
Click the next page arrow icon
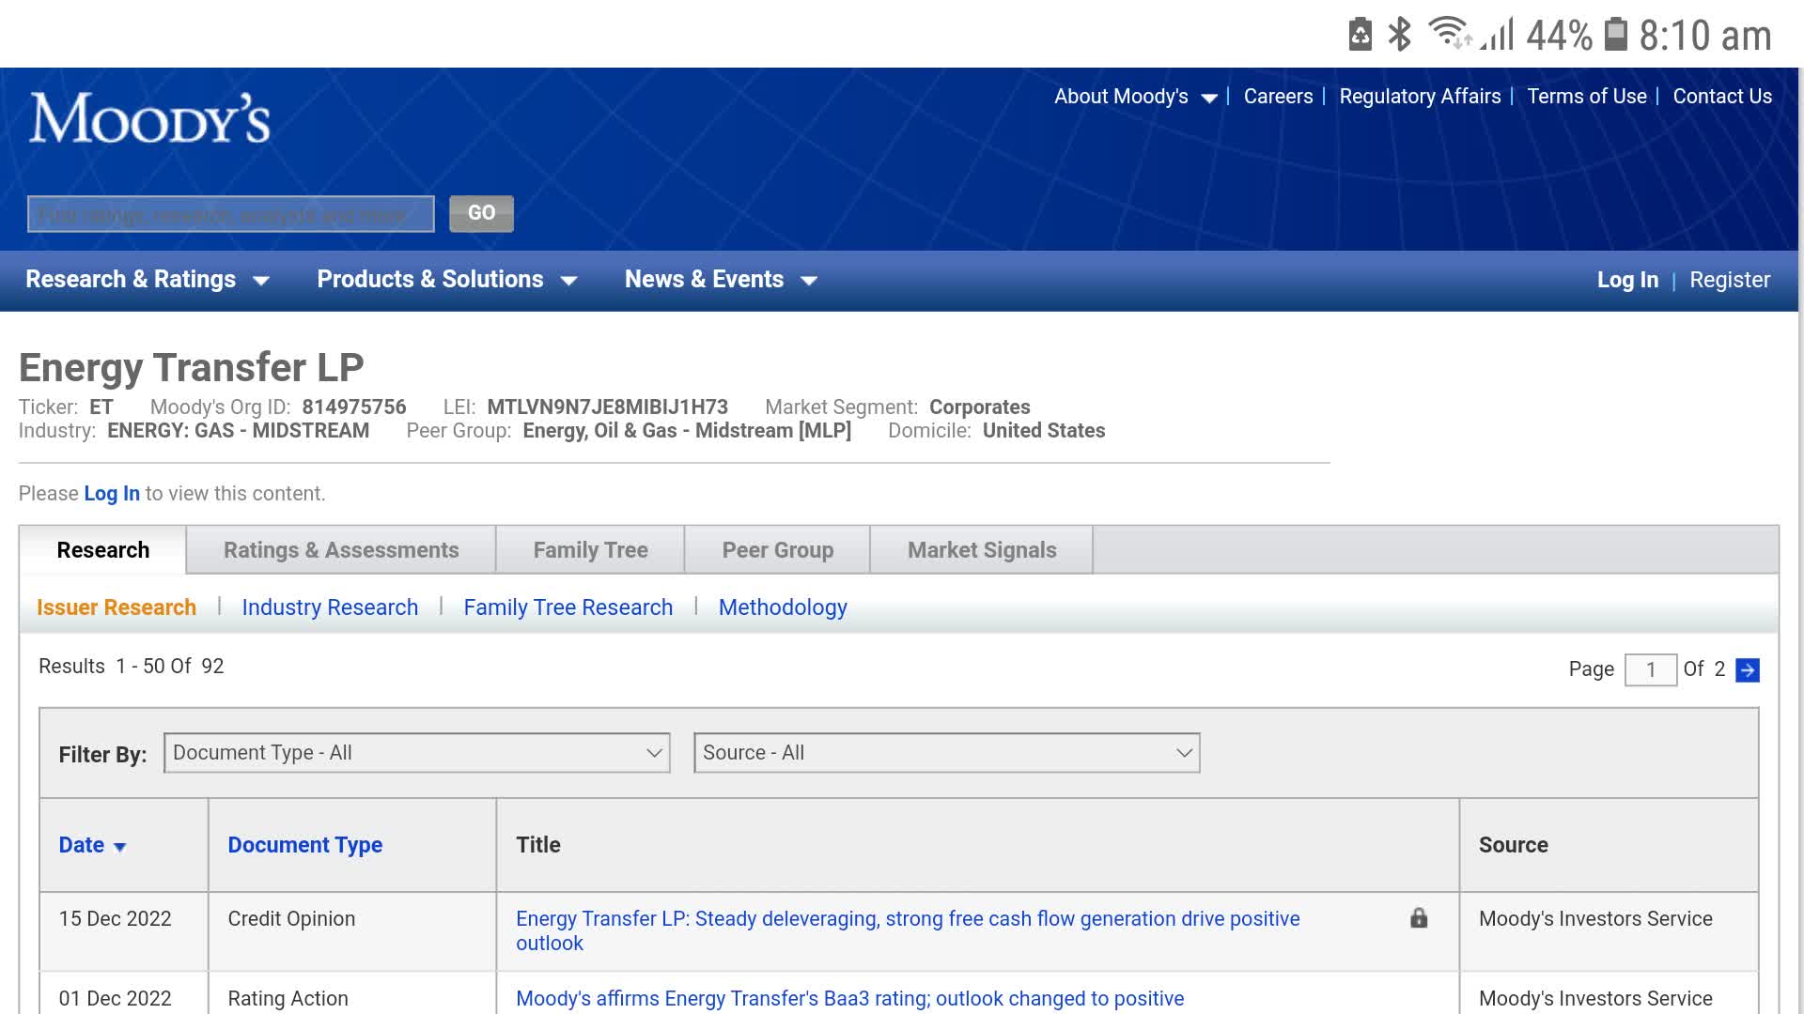(1748, 670)
